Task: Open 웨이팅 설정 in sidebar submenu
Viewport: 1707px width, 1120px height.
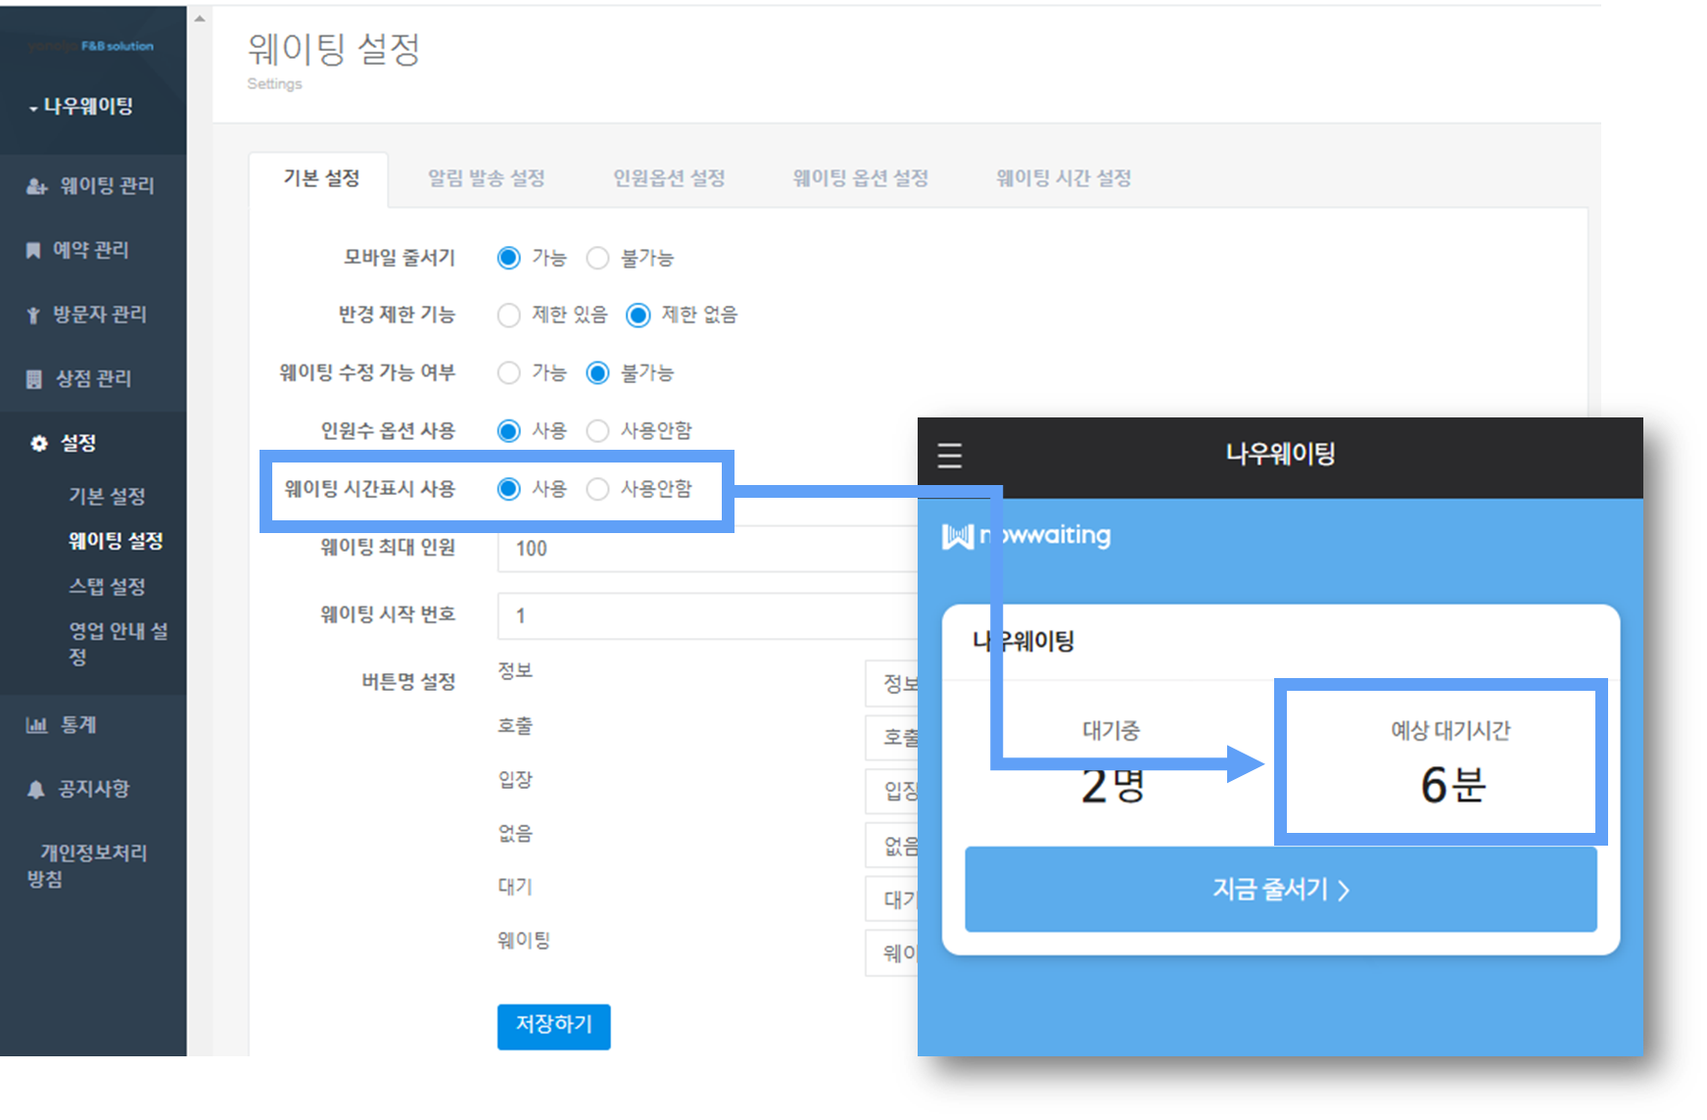Action: point(116,541)
